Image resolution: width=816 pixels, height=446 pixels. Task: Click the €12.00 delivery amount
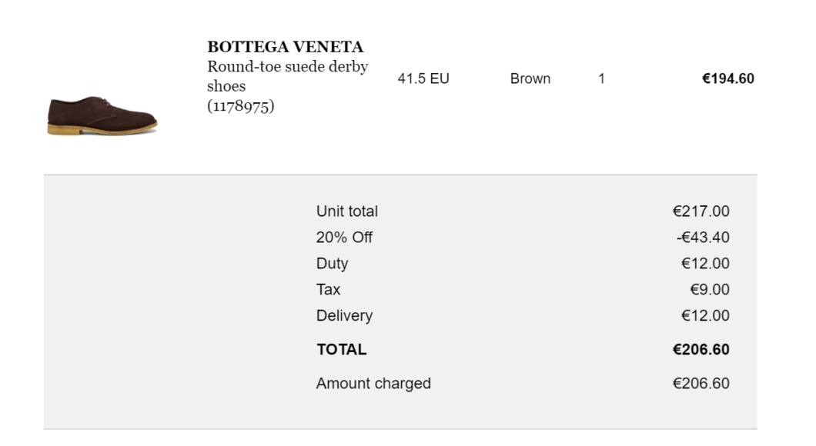(705, 315)
